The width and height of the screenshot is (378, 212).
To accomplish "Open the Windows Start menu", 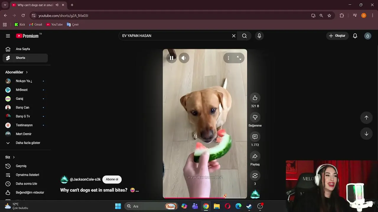I will pyautogui.click(x=118, y=206).
